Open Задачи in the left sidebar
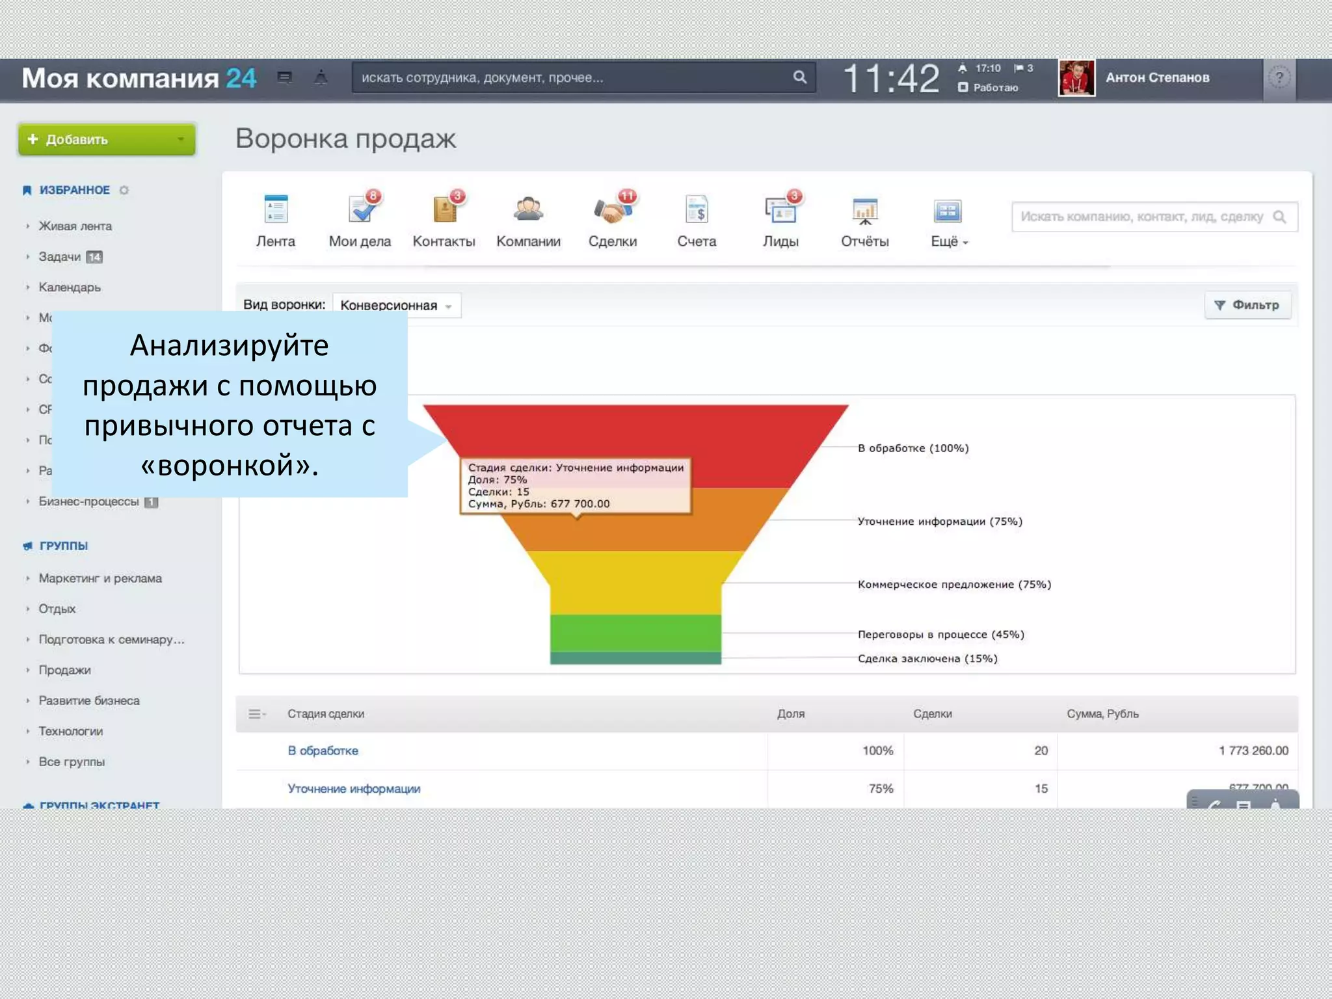Image resolution: width=1332 pixels, height=999 pixels. (59, 257)
